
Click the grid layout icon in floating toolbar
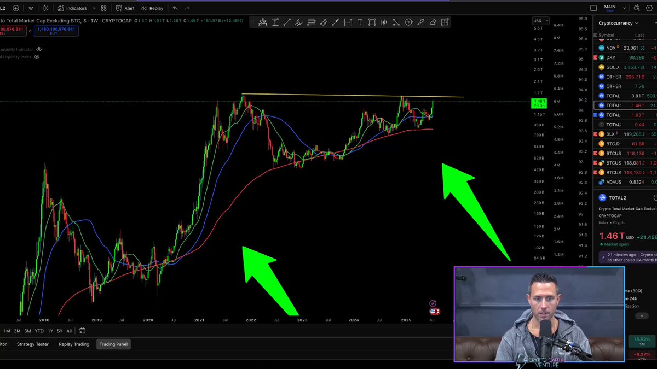(445, 22)
